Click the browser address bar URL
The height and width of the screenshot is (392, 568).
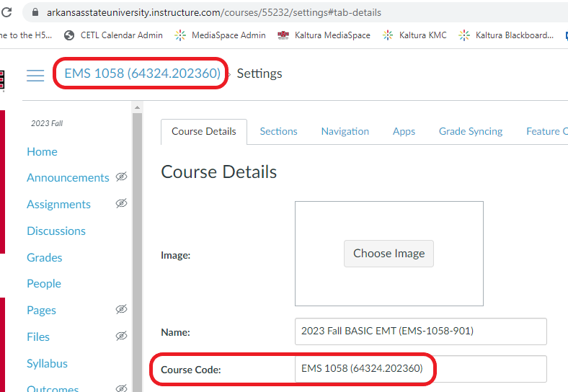pos(214,13)
